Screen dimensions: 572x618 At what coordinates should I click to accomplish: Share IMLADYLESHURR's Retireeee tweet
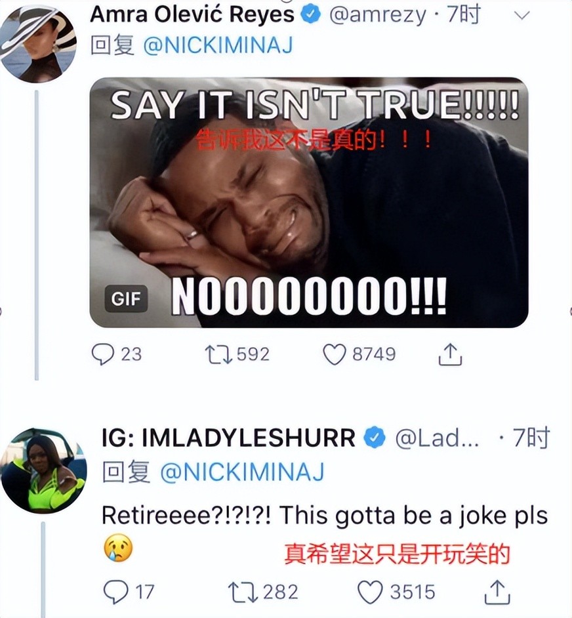497,592
